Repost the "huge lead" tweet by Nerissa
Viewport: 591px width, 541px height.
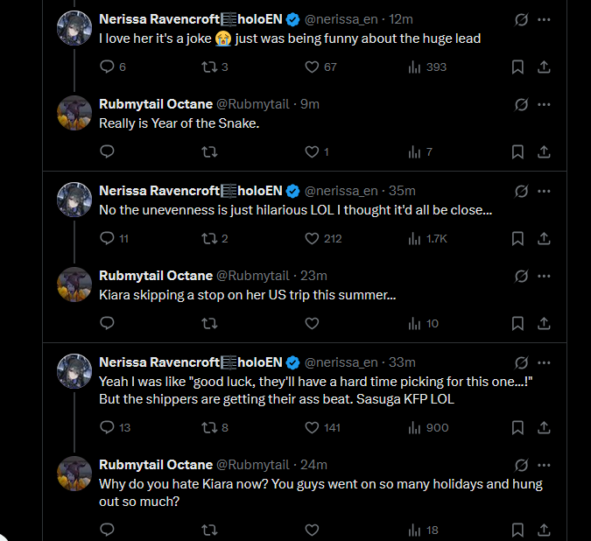[209, 67]
